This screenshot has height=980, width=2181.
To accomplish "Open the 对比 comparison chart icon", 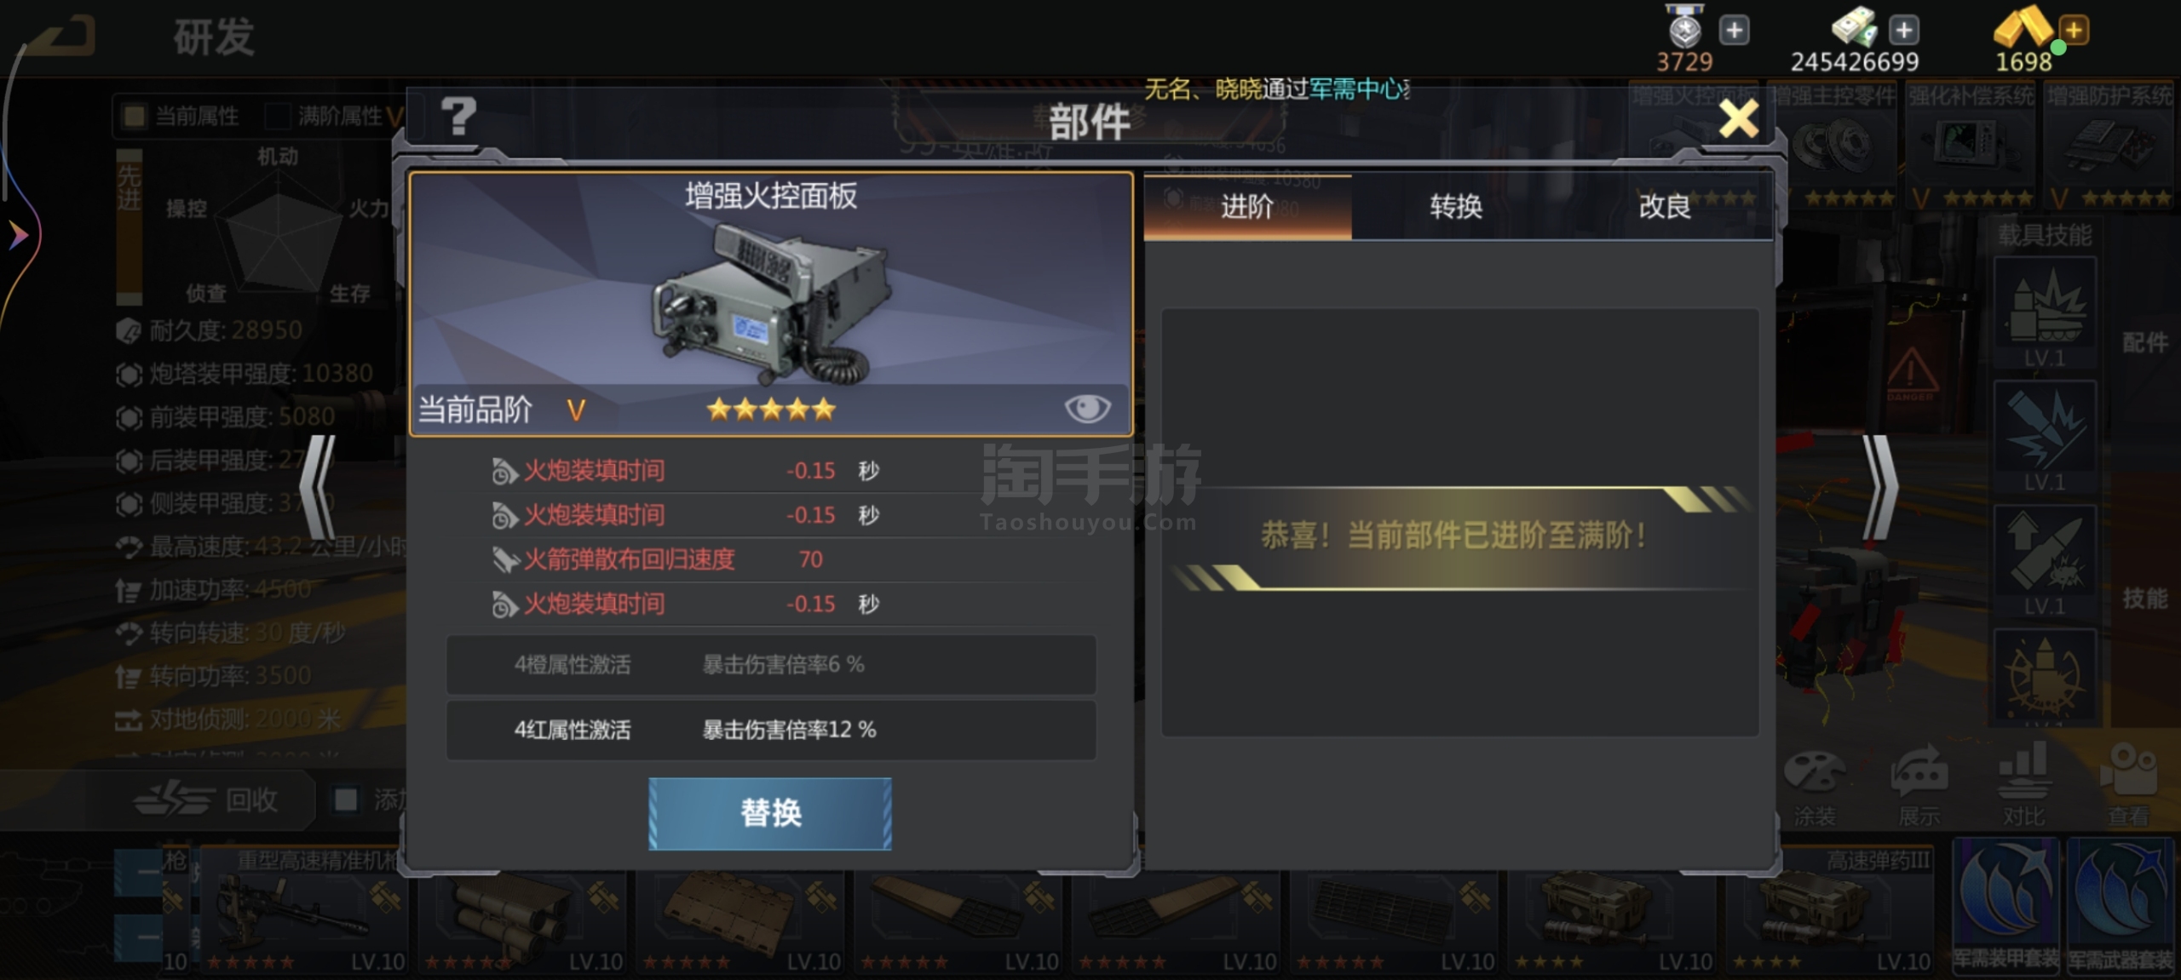I will [x=2024, y=786].
